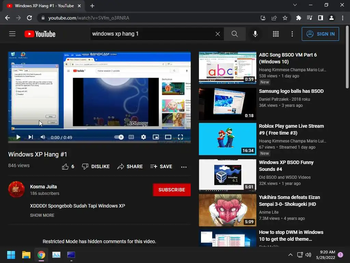Image resolution: width=350 pixels, height=263 pixels.
Task: Toggle subtitles closed captions
Action: click(131, 137)
